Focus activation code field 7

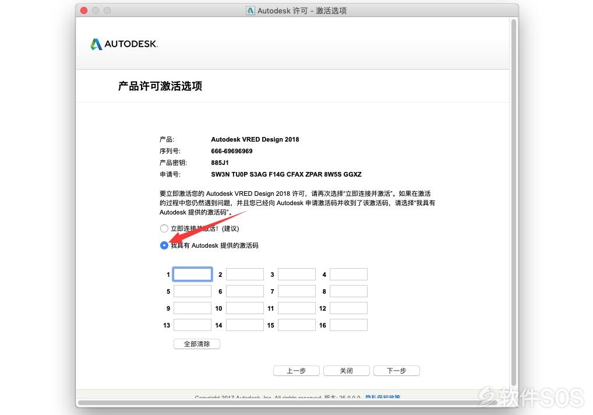296,291
